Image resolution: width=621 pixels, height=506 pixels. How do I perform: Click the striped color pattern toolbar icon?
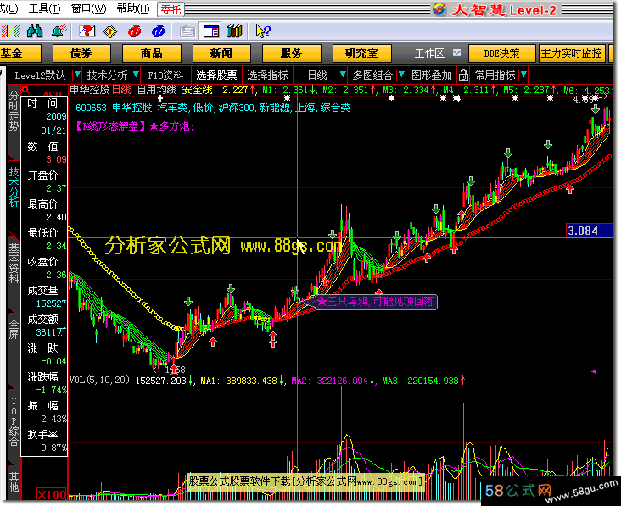coord(10,31)
